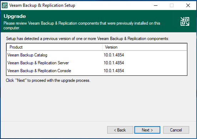This screenshot has height=139, width=197.
Task: Select the Veeam Backup & Replication Console row
Action: pos(97,71)
